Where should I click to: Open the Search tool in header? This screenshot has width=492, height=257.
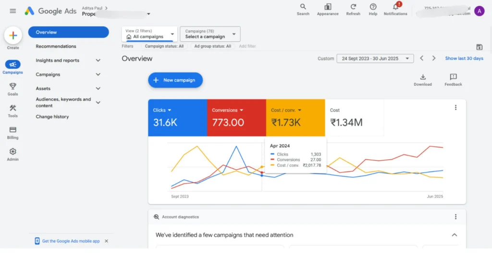[303, 10]
